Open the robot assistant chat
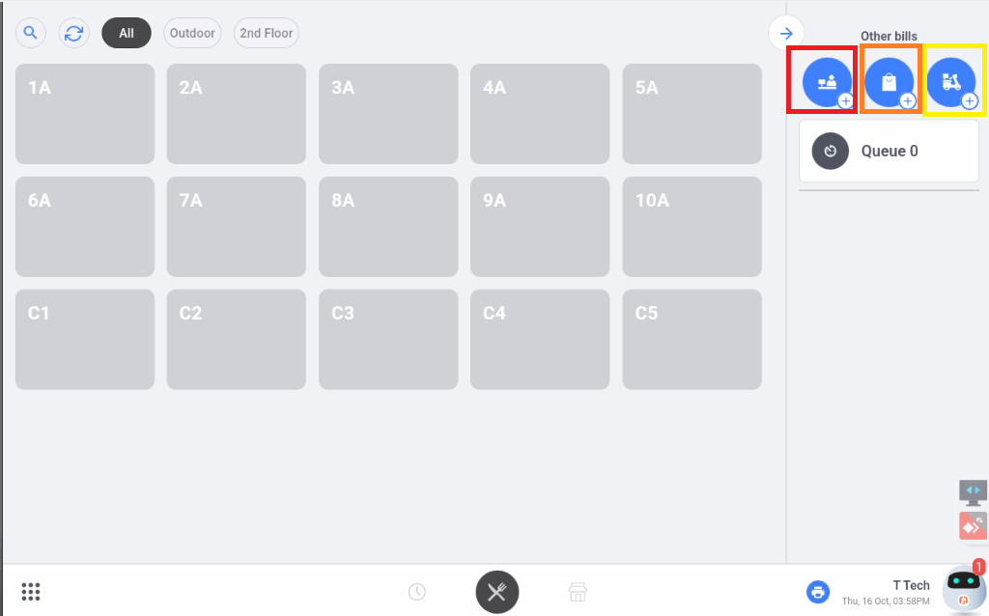The image size is (989, 616). (963, 589)
